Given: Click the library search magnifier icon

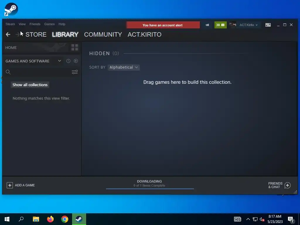Looking at the screenshot, I should point(8,72).
